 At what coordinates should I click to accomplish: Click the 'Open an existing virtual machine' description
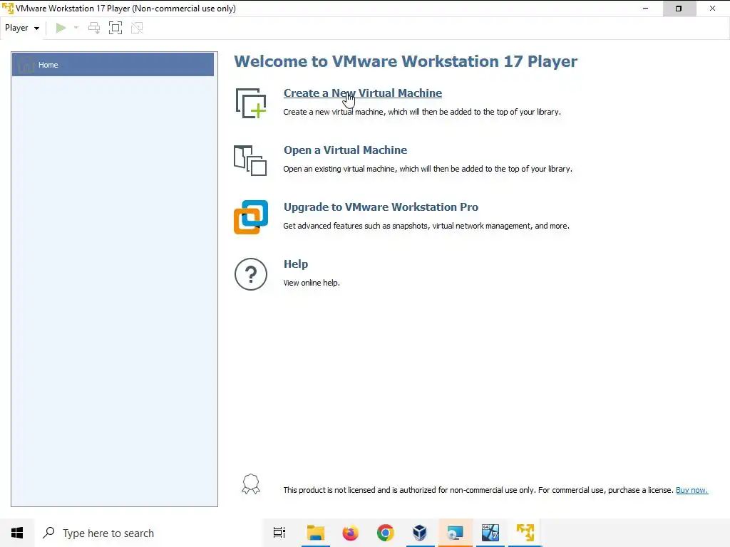point(428,169)
